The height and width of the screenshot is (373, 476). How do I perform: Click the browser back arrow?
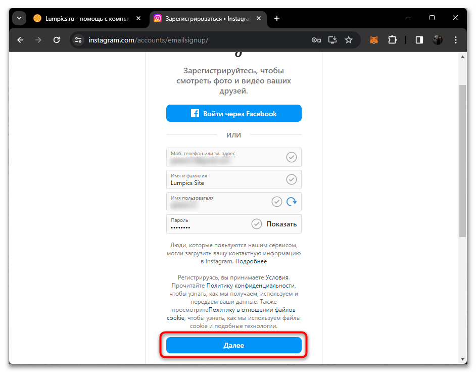coord(20,40)
